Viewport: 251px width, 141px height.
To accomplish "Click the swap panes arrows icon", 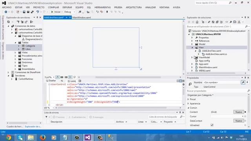I will point(62,81).
